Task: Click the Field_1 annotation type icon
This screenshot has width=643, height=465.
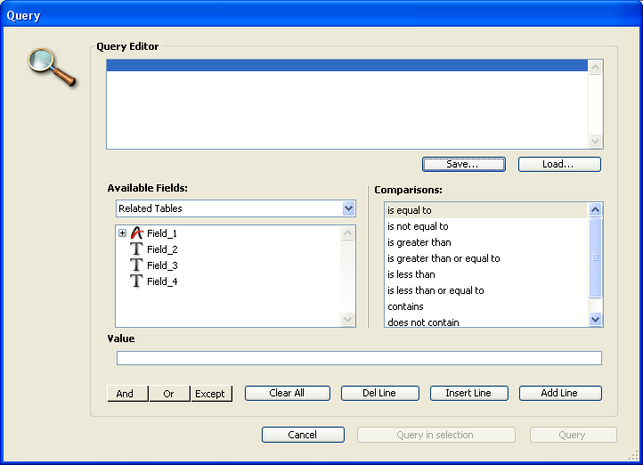Action: [x=136, y=233]
